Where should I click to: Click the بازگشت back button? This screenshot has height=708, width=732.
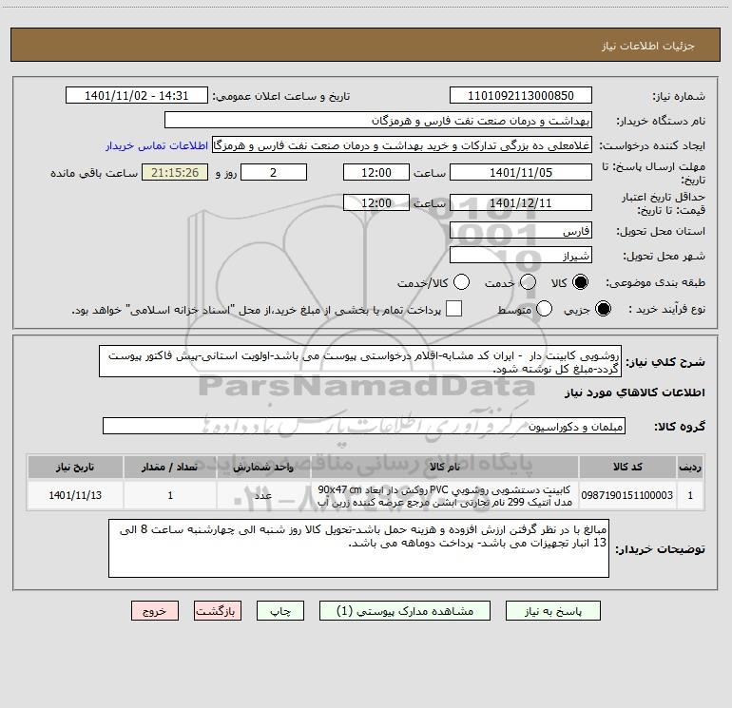pos(218,611)
